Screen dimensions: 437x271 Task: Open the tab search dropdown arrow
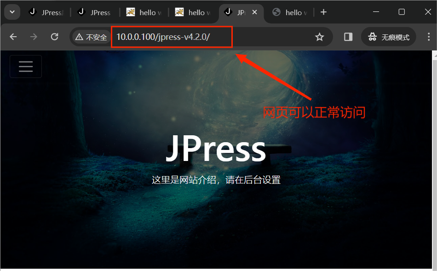[x=12, y=12]
